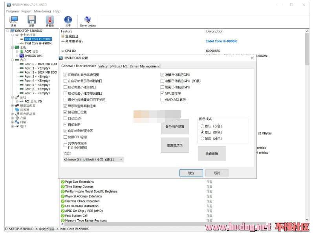Toggle the GPU reorder checkbox
313x235 pixels.
click(162, 93)
